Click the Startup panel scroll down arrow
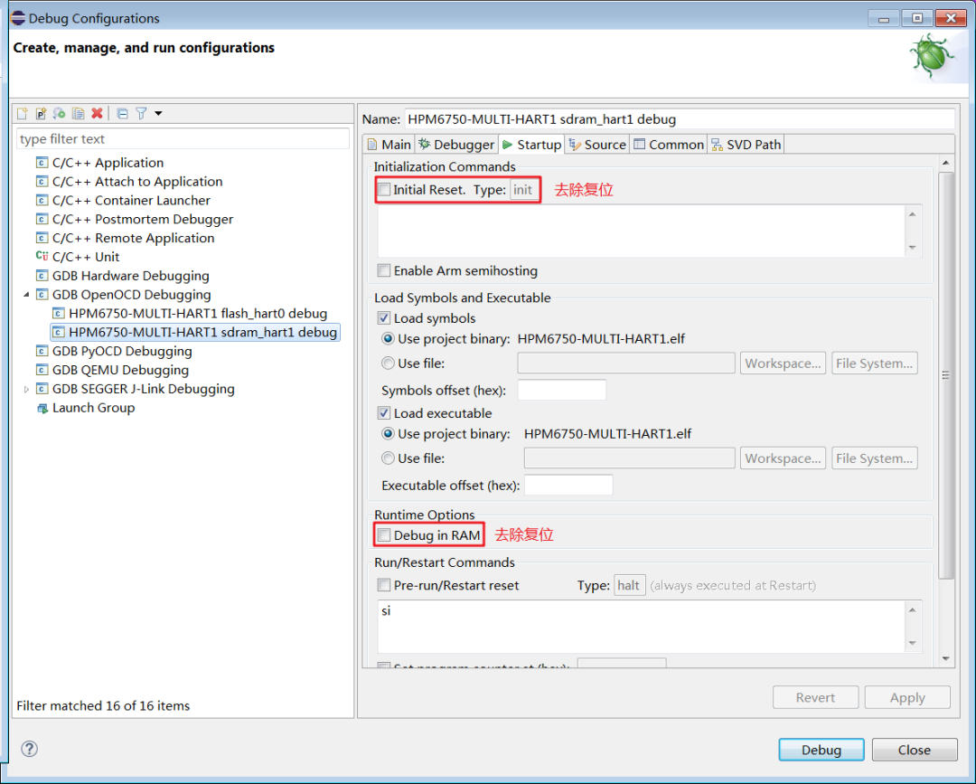 [945, 658]
